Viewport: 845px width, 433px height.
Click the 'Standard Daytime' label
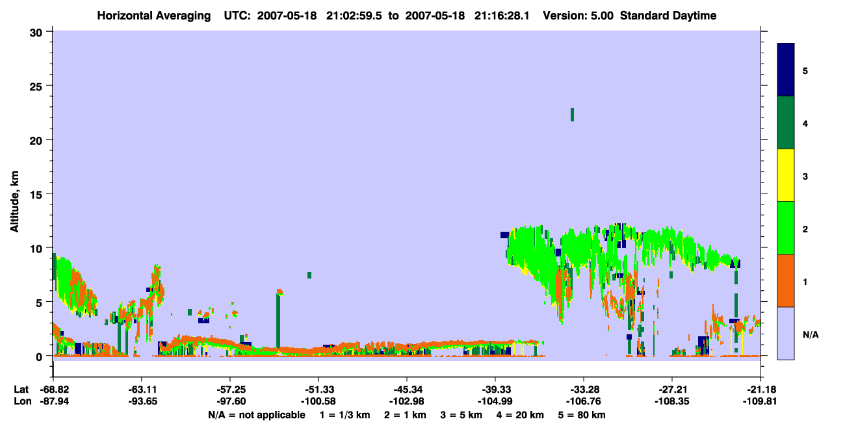668,16
